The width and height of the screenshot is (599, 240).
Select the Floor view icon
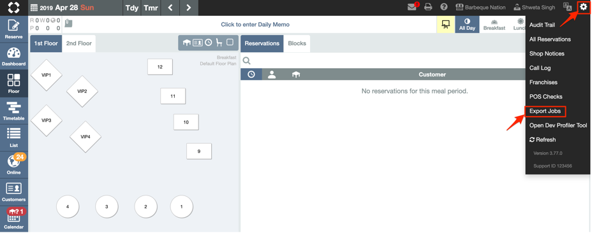14,83
